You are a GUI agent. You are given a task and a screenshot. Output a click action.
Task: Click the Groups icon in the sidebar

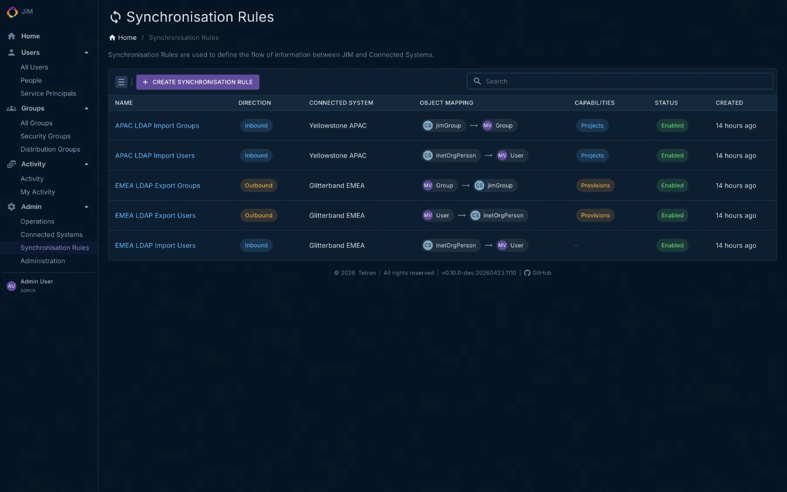click(x=11, y=108)
